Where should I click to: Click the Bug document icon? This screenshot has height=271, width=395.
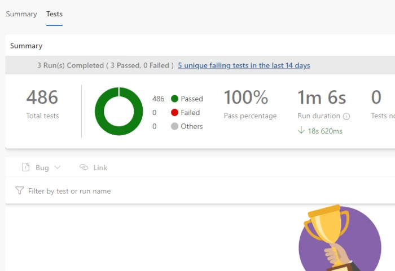pyautogui.click(x=26, y=167)
